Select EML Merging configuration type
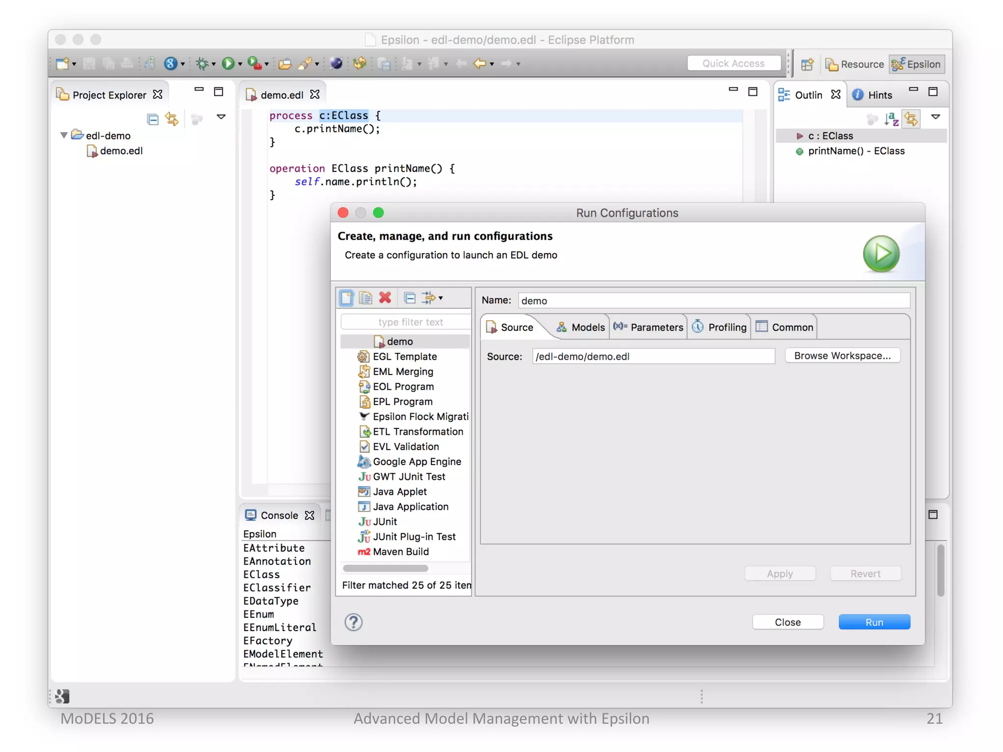1003x752 pixels. (395, 372)
